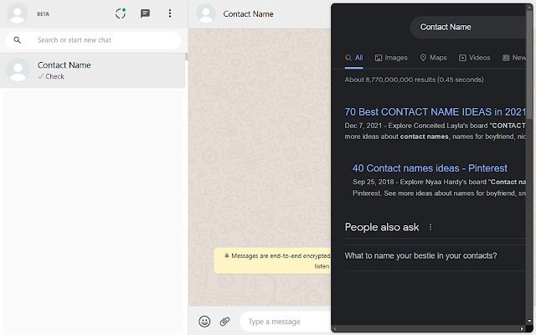Click the results count text 'About 8,770,000,000 results'
Viewport: 536px width, 335px height.
click(414, 80)
